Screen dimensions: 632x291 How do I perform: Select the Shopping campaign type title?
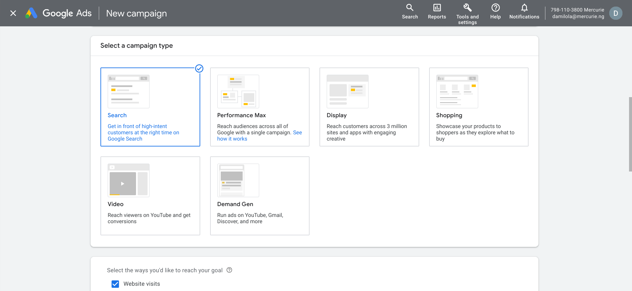click(x=449, y=115)
